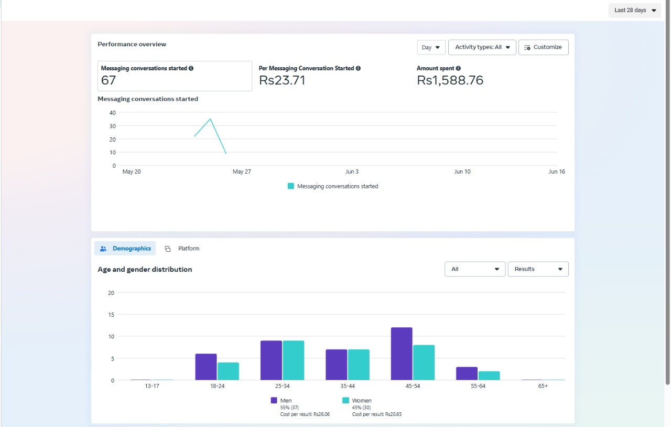
Task: Toggle the Men legend color swatch
Action: 274,400
